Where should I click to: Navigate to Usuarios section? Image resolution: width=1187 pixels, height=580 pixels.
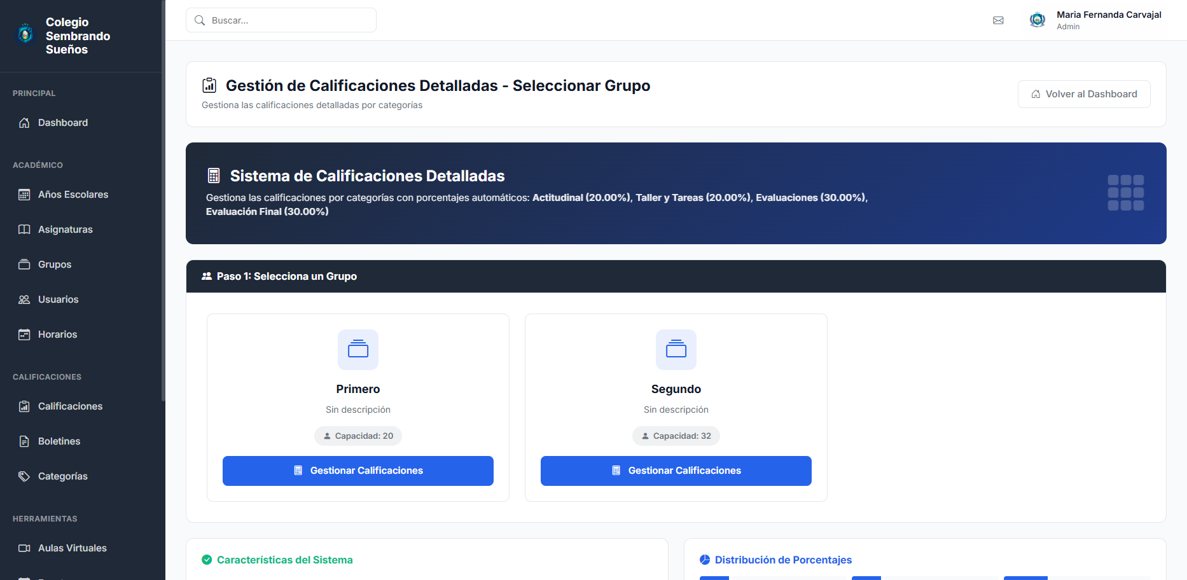pyautogui.click(x=58, y=300)
